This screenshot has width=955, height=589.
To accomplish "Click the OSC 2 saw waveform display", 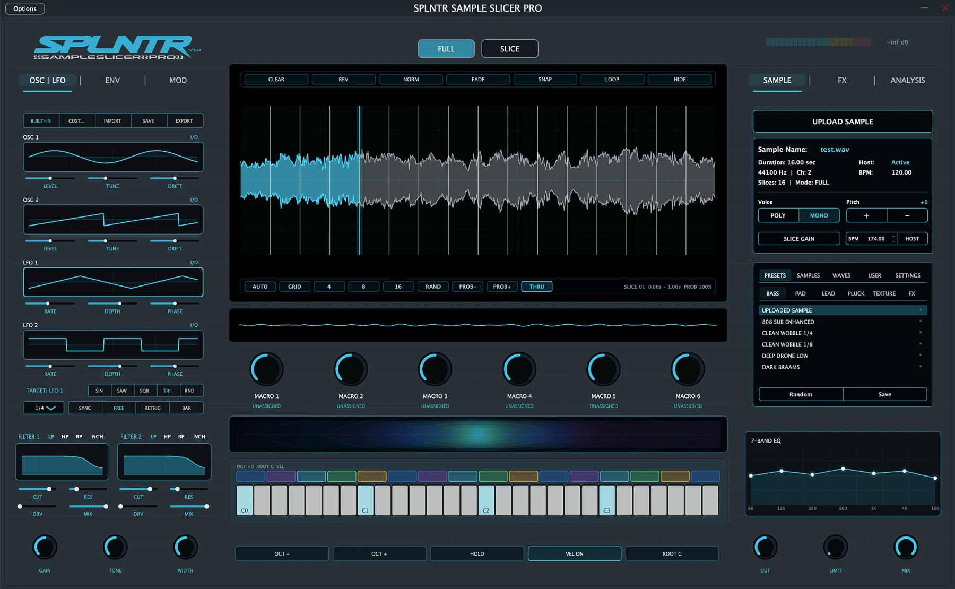I will point(113,220).
